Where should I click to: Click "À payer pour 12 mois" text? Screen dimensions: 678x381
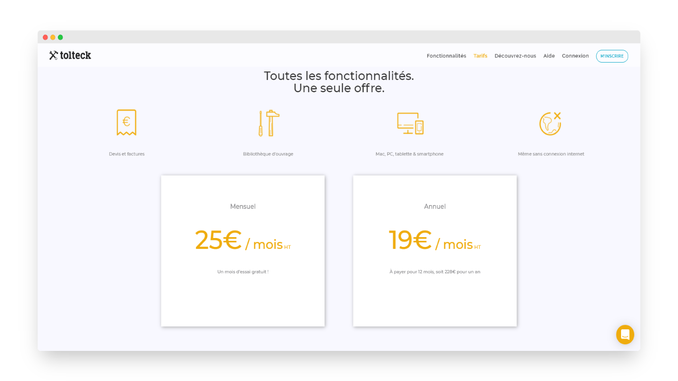412,272
